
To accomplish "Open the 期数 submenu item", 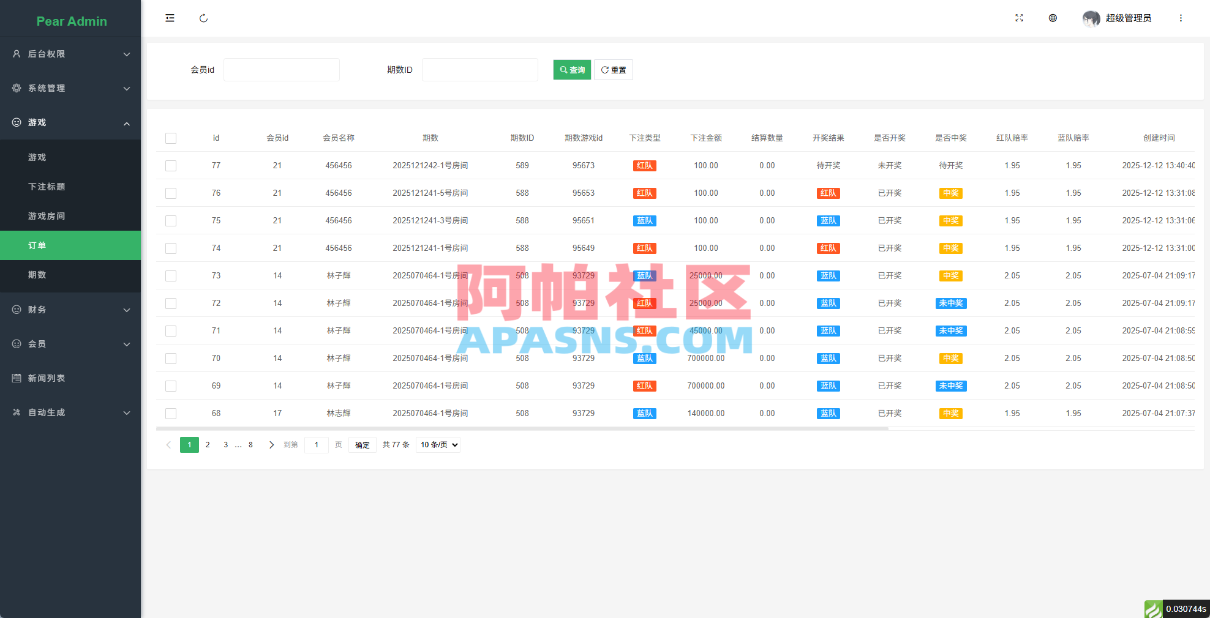I will (70, 275).
